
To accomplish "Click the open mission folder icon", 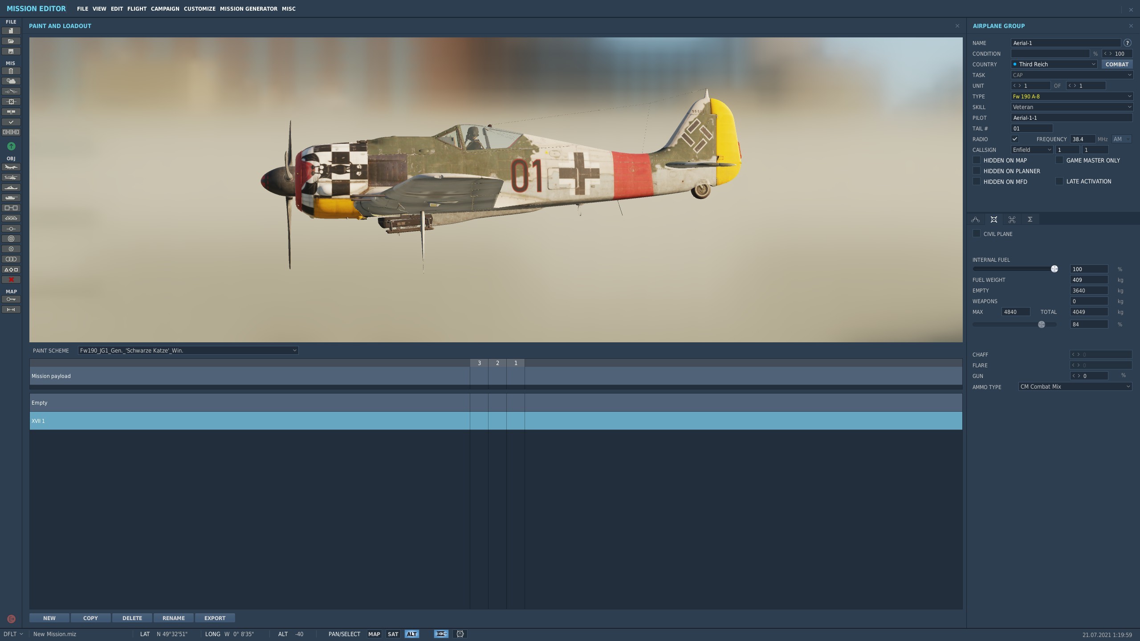I will click(x=11, y=41).
